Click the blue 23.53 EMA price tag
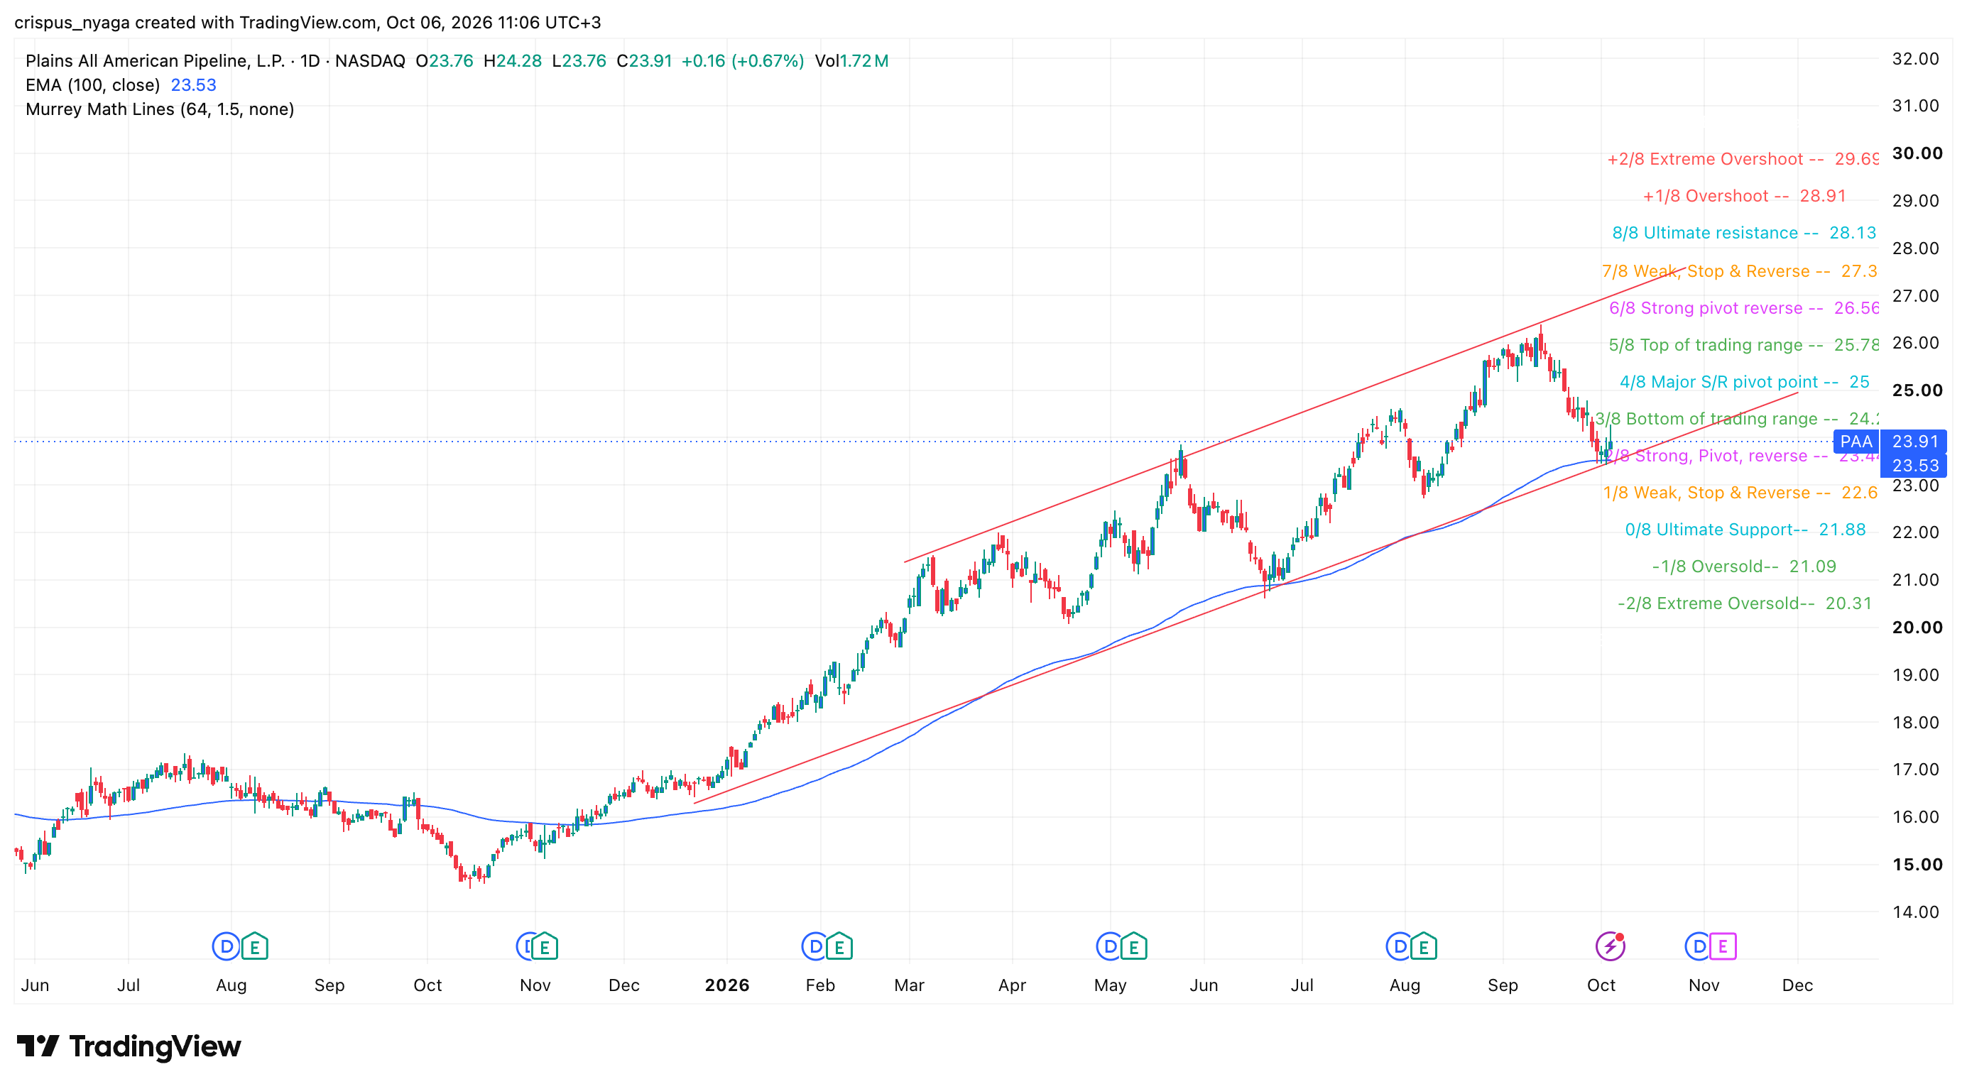 [x=1914, y=466]
